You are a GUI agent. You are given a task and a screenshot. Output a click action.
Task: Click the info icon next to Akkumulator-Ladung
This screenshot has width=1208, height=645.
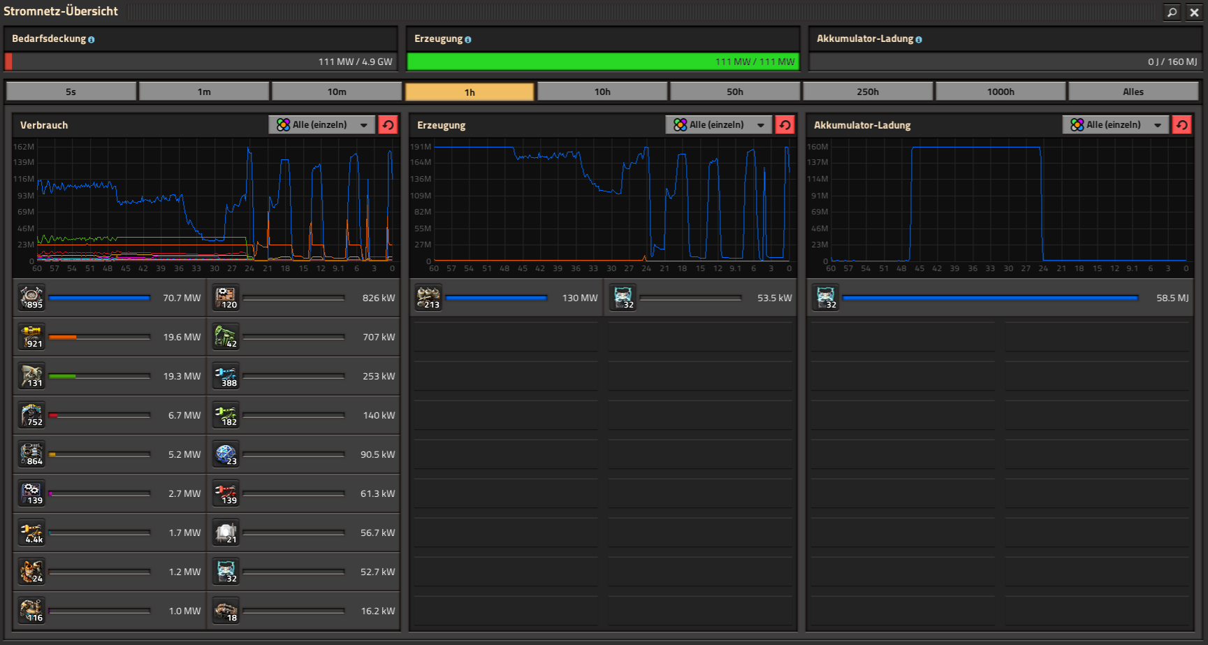click(x=919, y=40)
